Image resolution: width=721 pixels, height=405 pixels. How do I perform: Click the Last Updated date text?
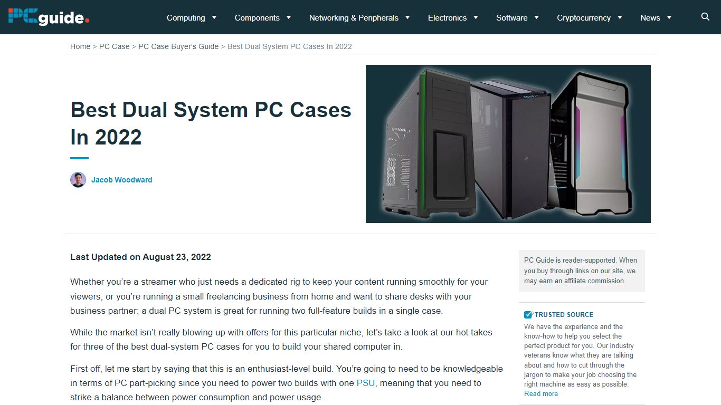(x=140, y=257)
